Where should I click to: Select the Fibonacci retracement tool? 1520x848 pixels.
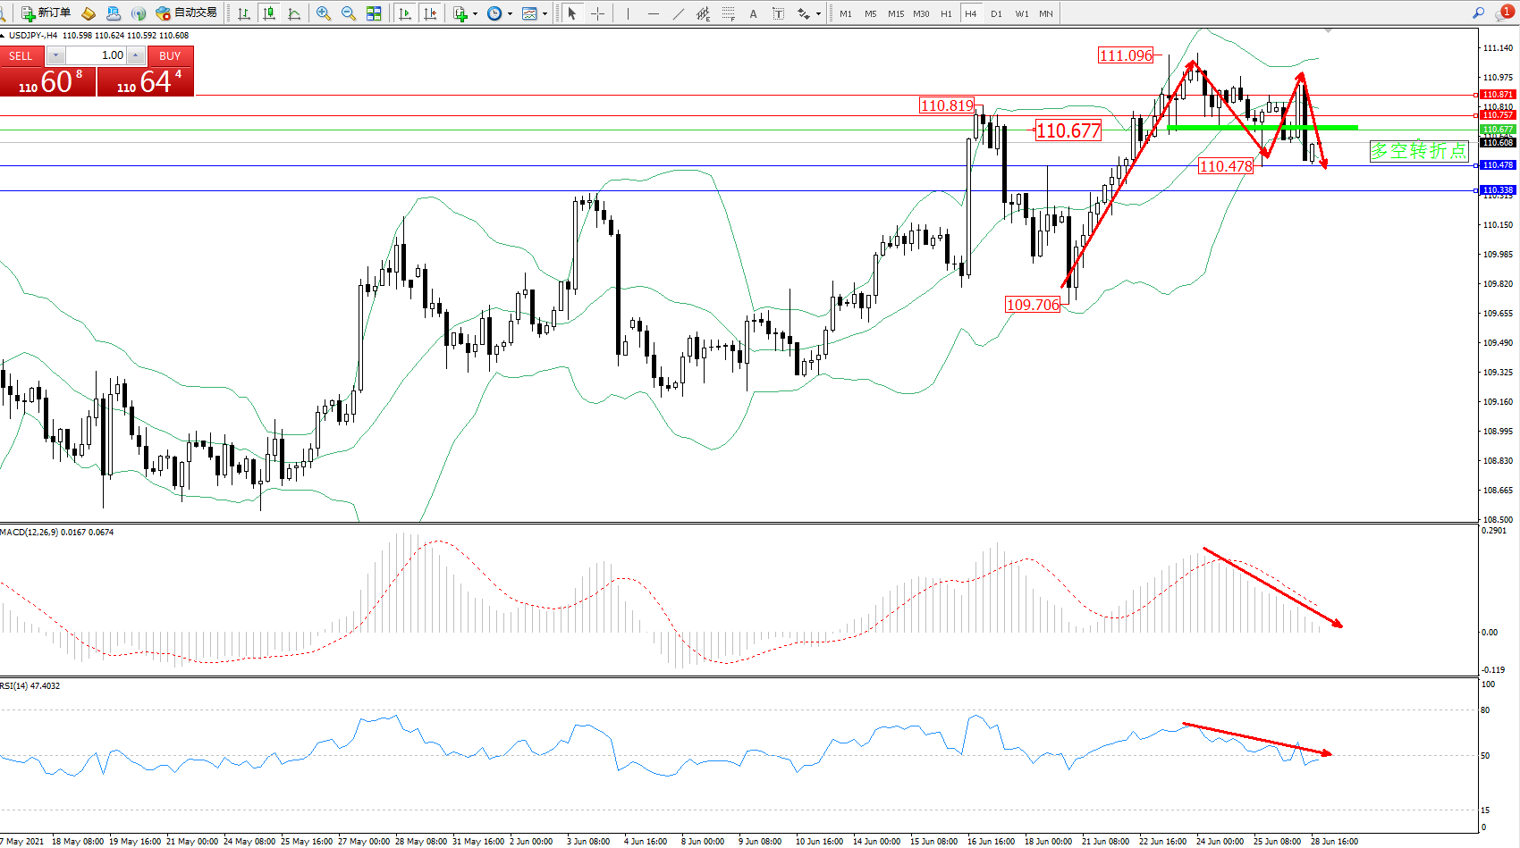tap(729, 13)
